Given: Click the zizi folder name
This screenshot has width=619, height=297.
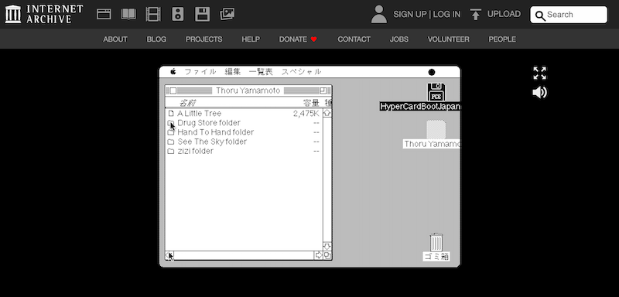Looking at the screenshot, I should (196, 152).
